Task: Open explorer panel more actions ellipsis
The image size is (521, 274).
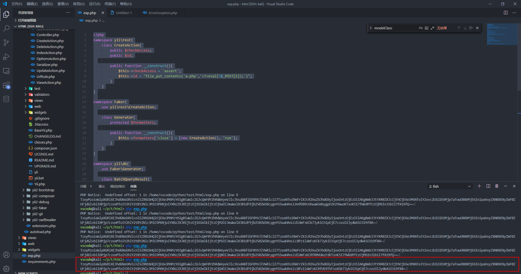Action: 68,13
